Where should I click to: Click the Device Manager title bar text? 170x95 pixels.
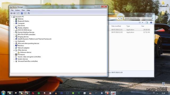point(18,7)
